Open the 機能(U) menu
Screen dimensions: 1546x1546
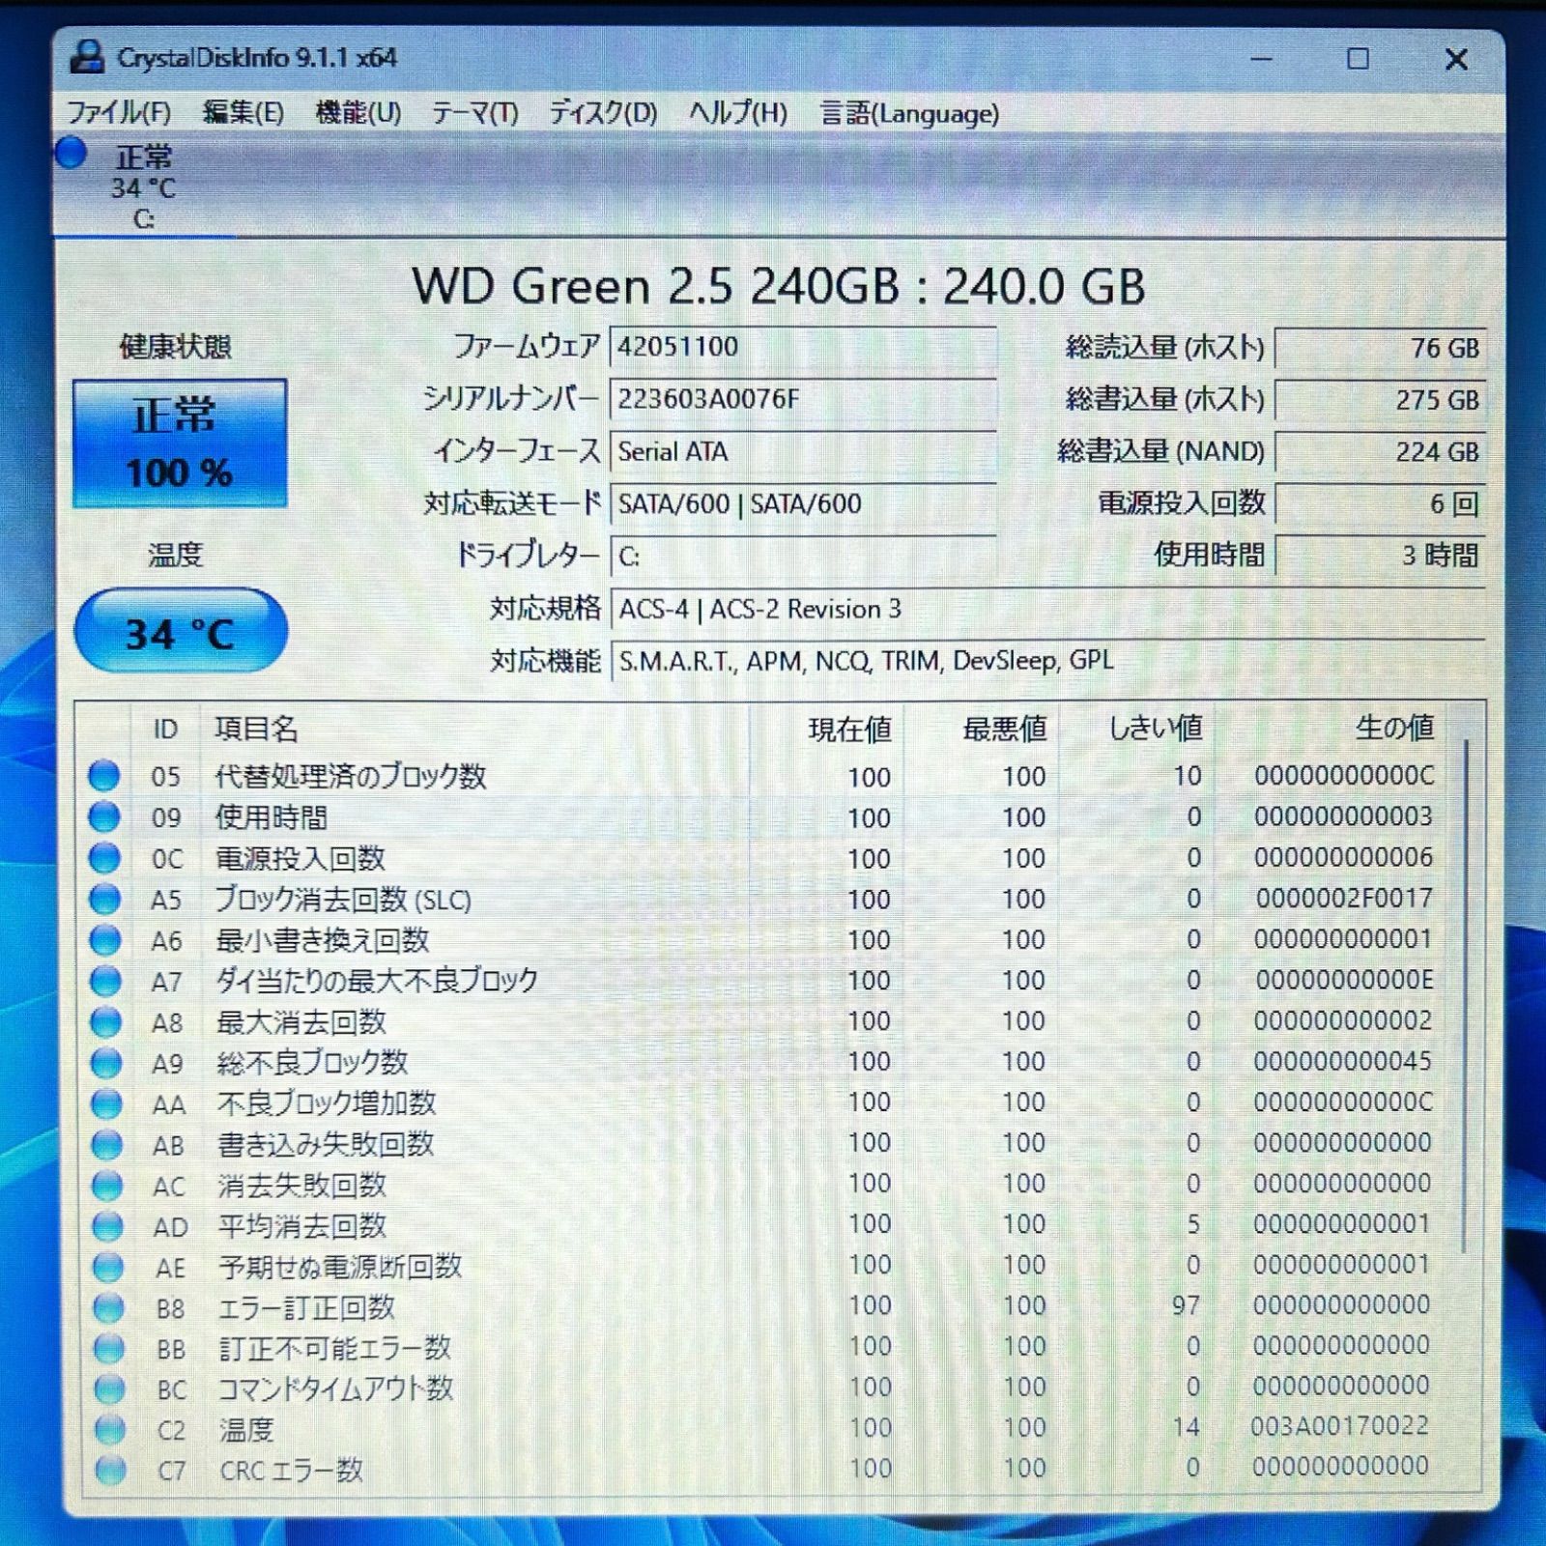coord(358,113)
